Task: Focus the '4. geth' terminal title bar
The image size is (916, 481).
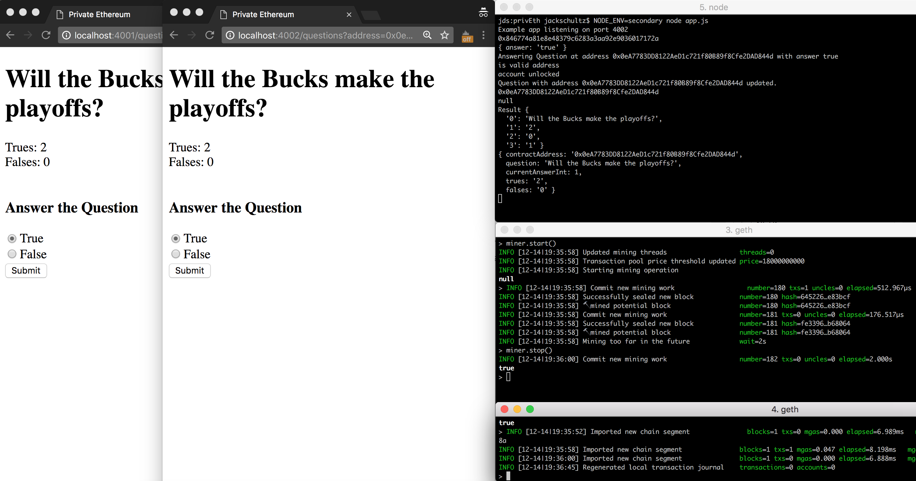Action: 784,409
